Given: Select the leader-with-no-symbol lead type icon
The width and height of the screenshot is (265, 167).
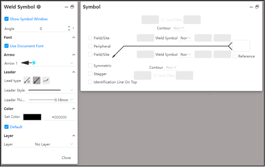Looking at the screenshot, I should click(x=27, y=81).
